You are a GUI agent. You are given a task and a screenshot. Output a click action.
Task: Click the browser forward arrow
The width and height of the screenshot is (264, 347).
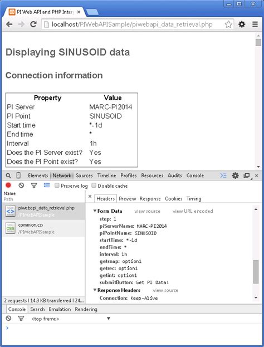pyautogui.click(x=22, y=24)
